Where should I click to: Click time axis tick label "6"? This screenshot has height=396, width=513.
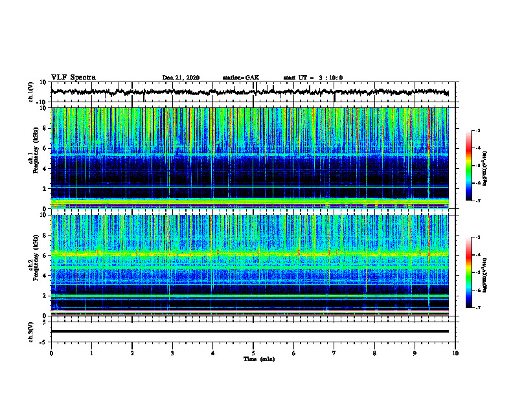(x=294, y=353)
